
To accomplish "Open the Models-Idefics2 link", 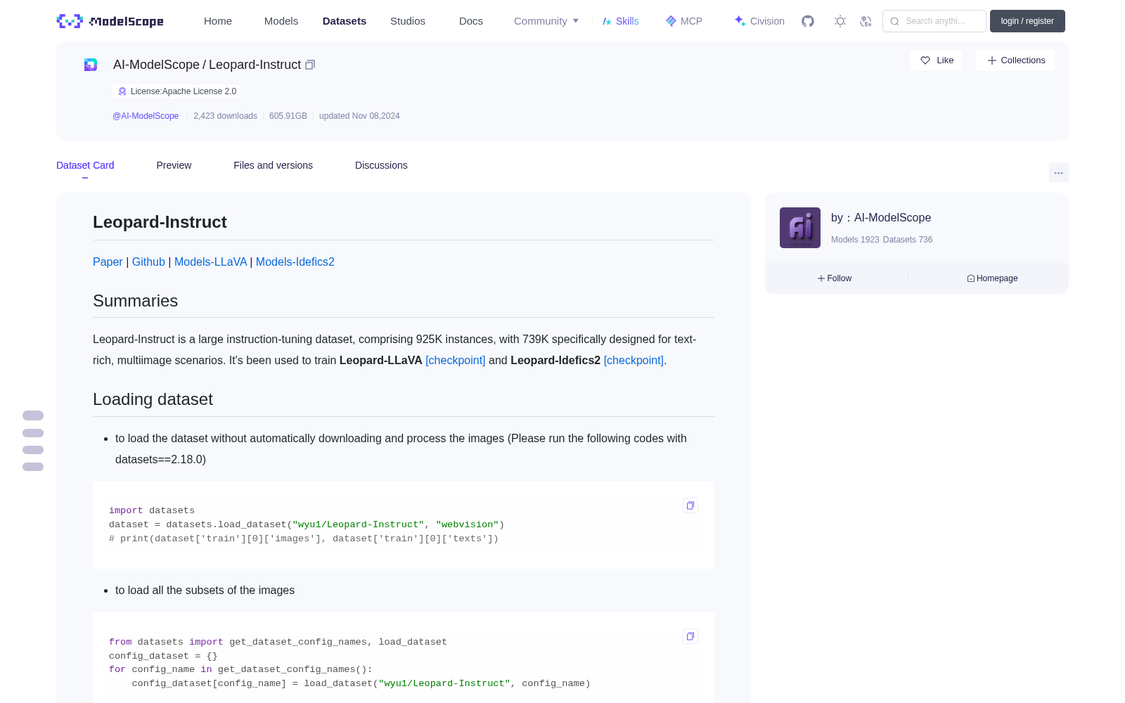I will click(295, 262).
